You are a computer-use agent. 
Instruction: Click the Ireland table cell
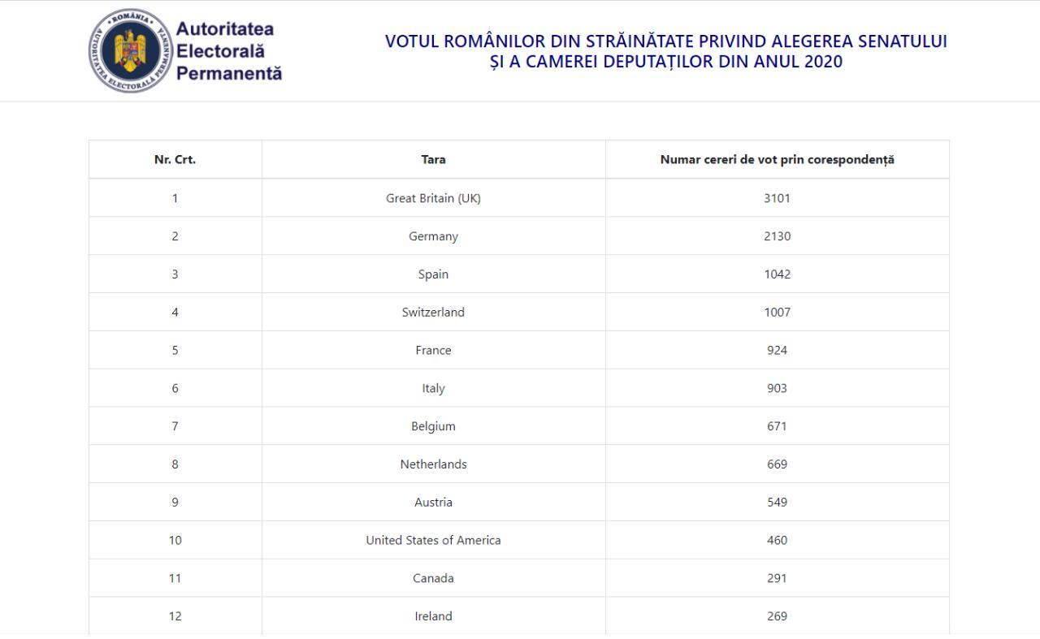[434, 616]
